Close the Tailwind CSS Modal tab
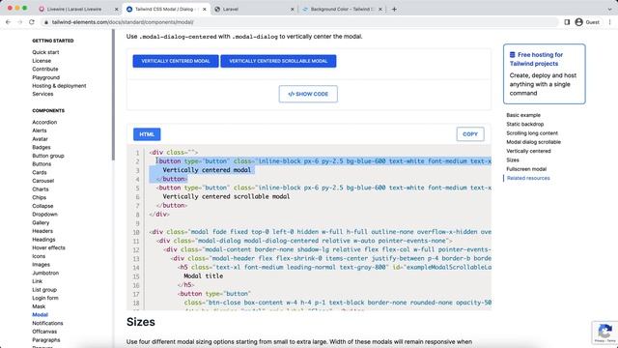The image size is (618, 348). click(x=204, y=9)
